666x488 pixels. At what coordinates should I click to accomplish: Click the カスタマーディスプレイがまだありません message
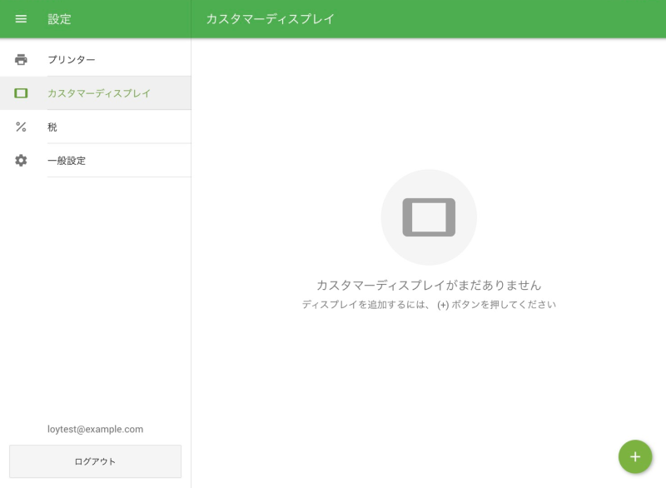(x=430, y=284)
